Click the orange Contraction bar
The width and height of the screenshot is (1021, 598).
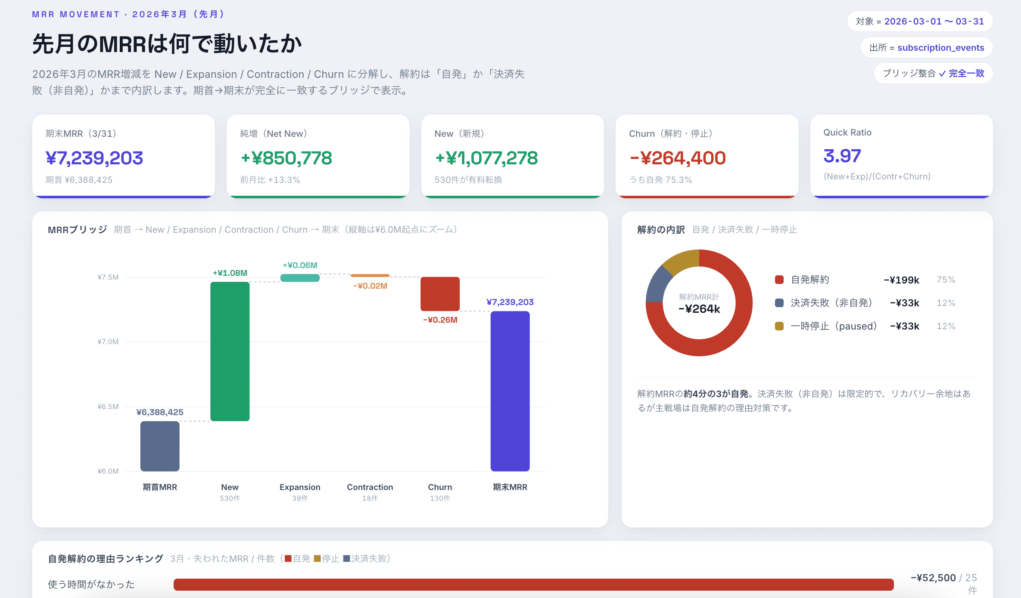370,275
